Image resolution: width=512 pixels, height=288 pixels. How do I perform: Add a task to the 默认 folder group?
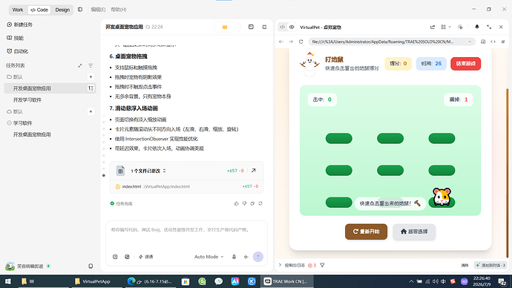tap(91, 77)
